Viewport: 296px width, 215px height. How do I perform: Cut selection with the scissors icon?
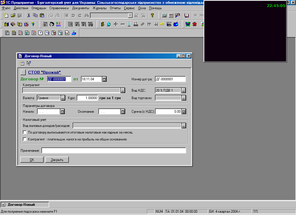29,16
